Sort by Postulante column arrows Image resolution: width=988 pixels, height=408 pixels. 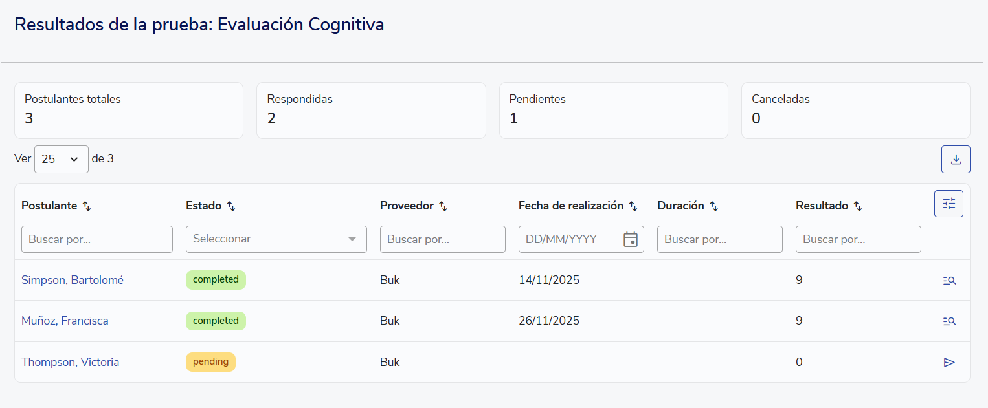pos(87,206)
